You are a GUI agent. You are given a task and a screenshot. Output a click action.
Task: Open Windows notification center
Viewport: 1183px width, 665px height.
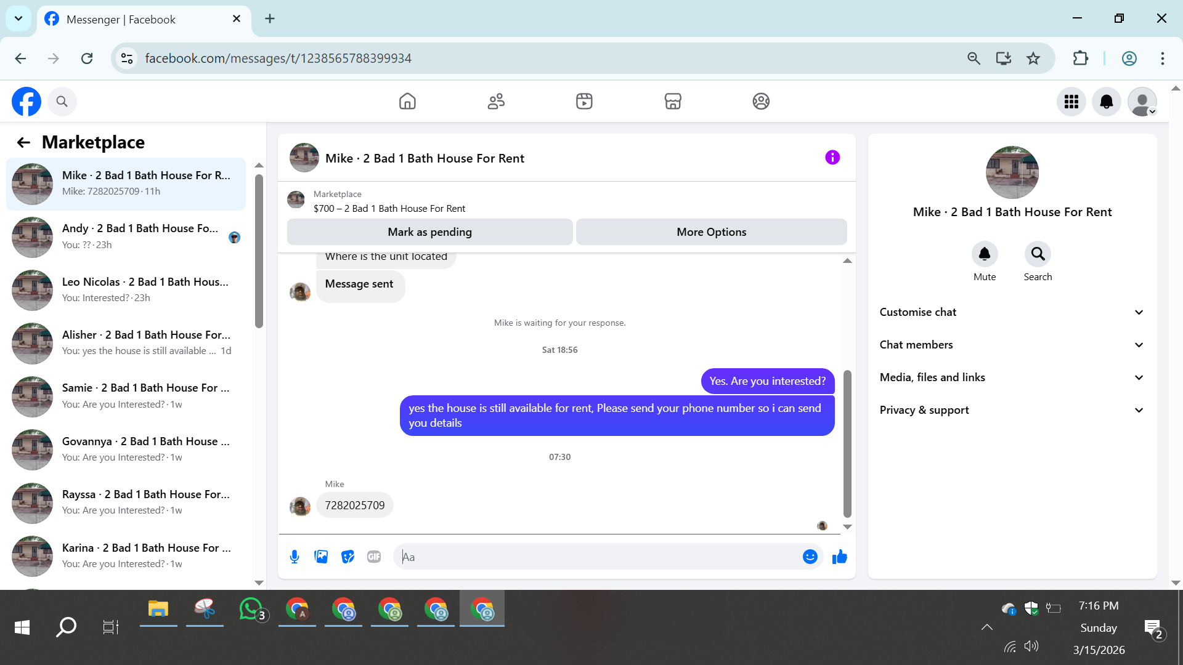(x=1153, y=628)
